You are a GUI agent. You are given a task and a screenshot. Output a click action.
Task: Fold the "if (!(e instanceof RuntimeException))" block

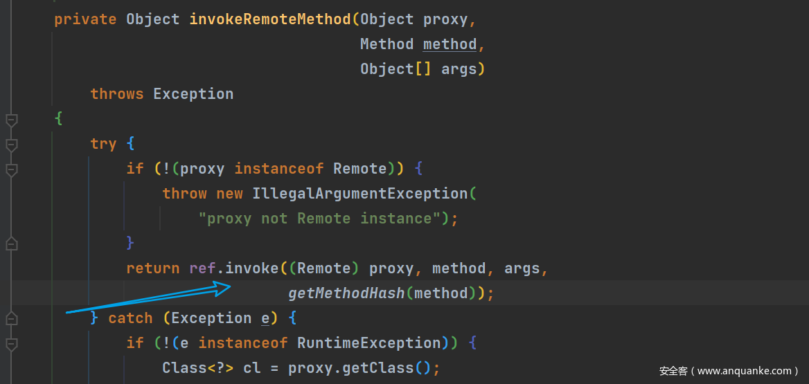[x=10, y=344]
